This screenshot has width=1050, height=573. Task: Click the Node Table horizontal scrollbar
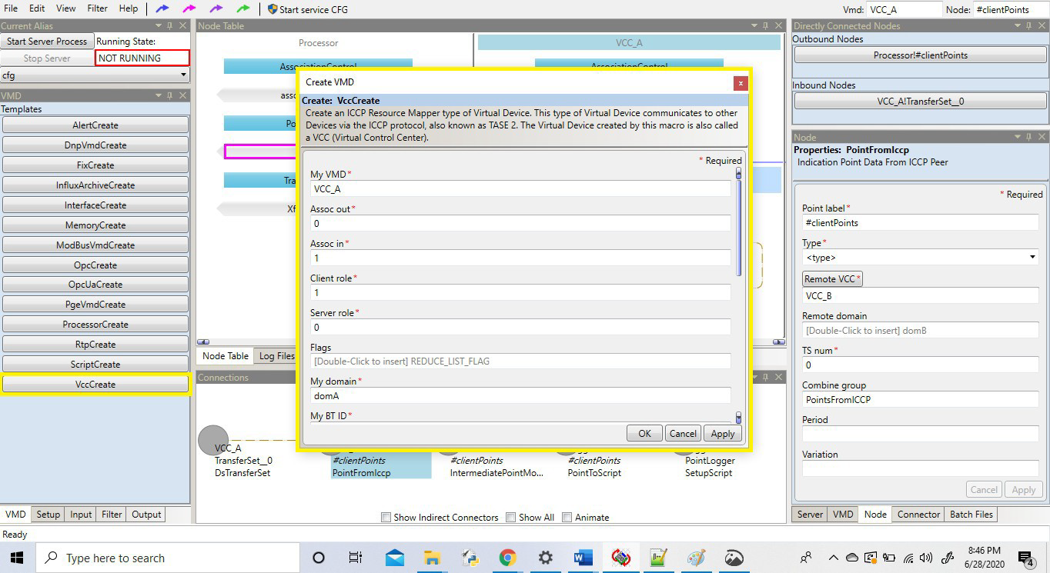click(x=490, y=341)
